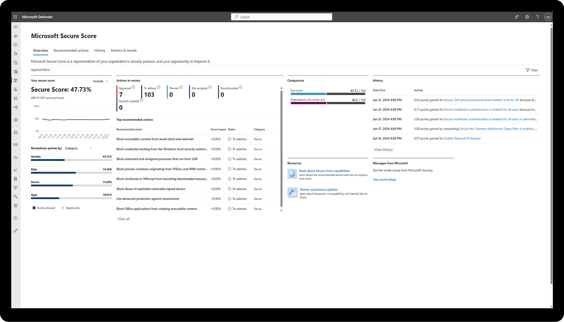Expand the Include dropdown

[100, 81]
